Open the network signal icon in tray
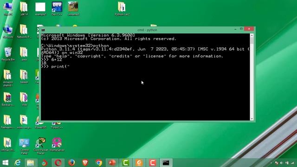The image size is (297, 167). tap(293, 163)
